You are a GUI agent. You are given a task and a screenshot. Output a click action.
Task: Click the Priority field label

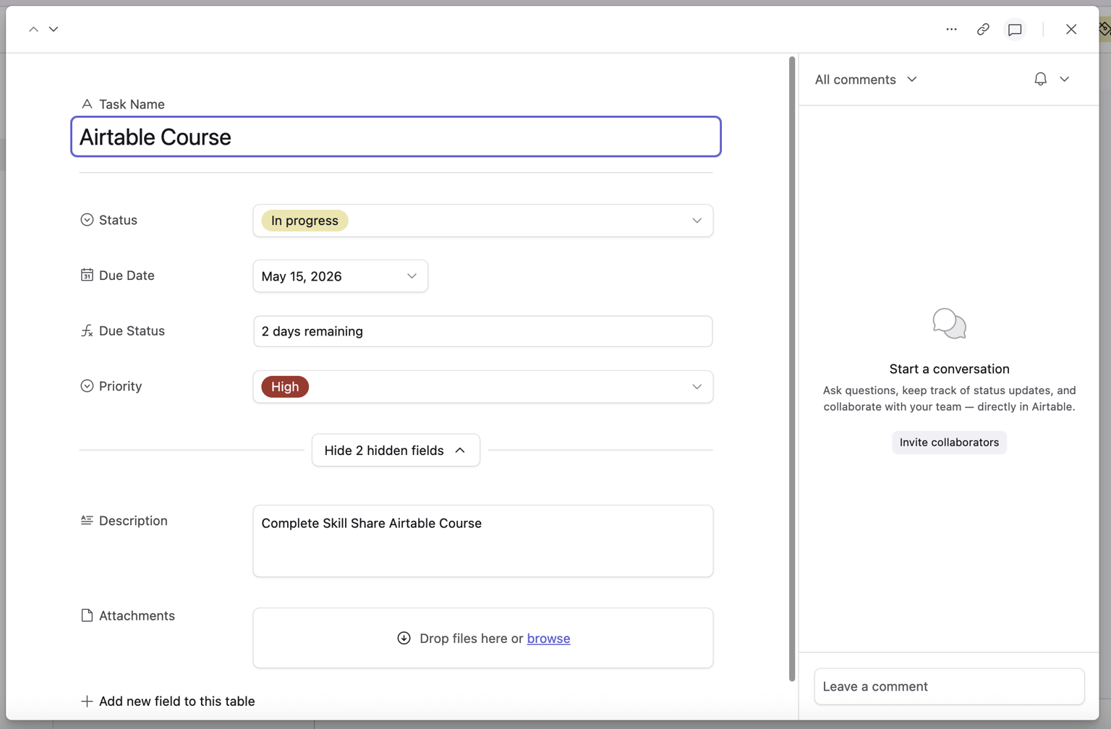point(120,386)
